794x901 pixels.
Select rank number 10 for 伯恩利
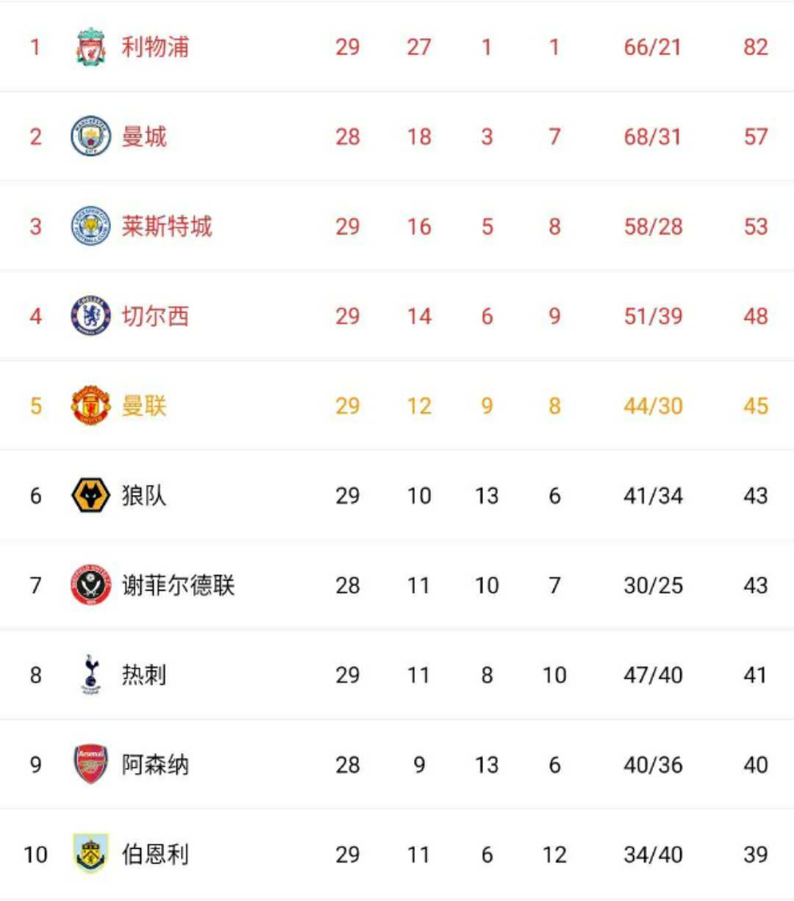pyautogui.click(x=35, y=855)
